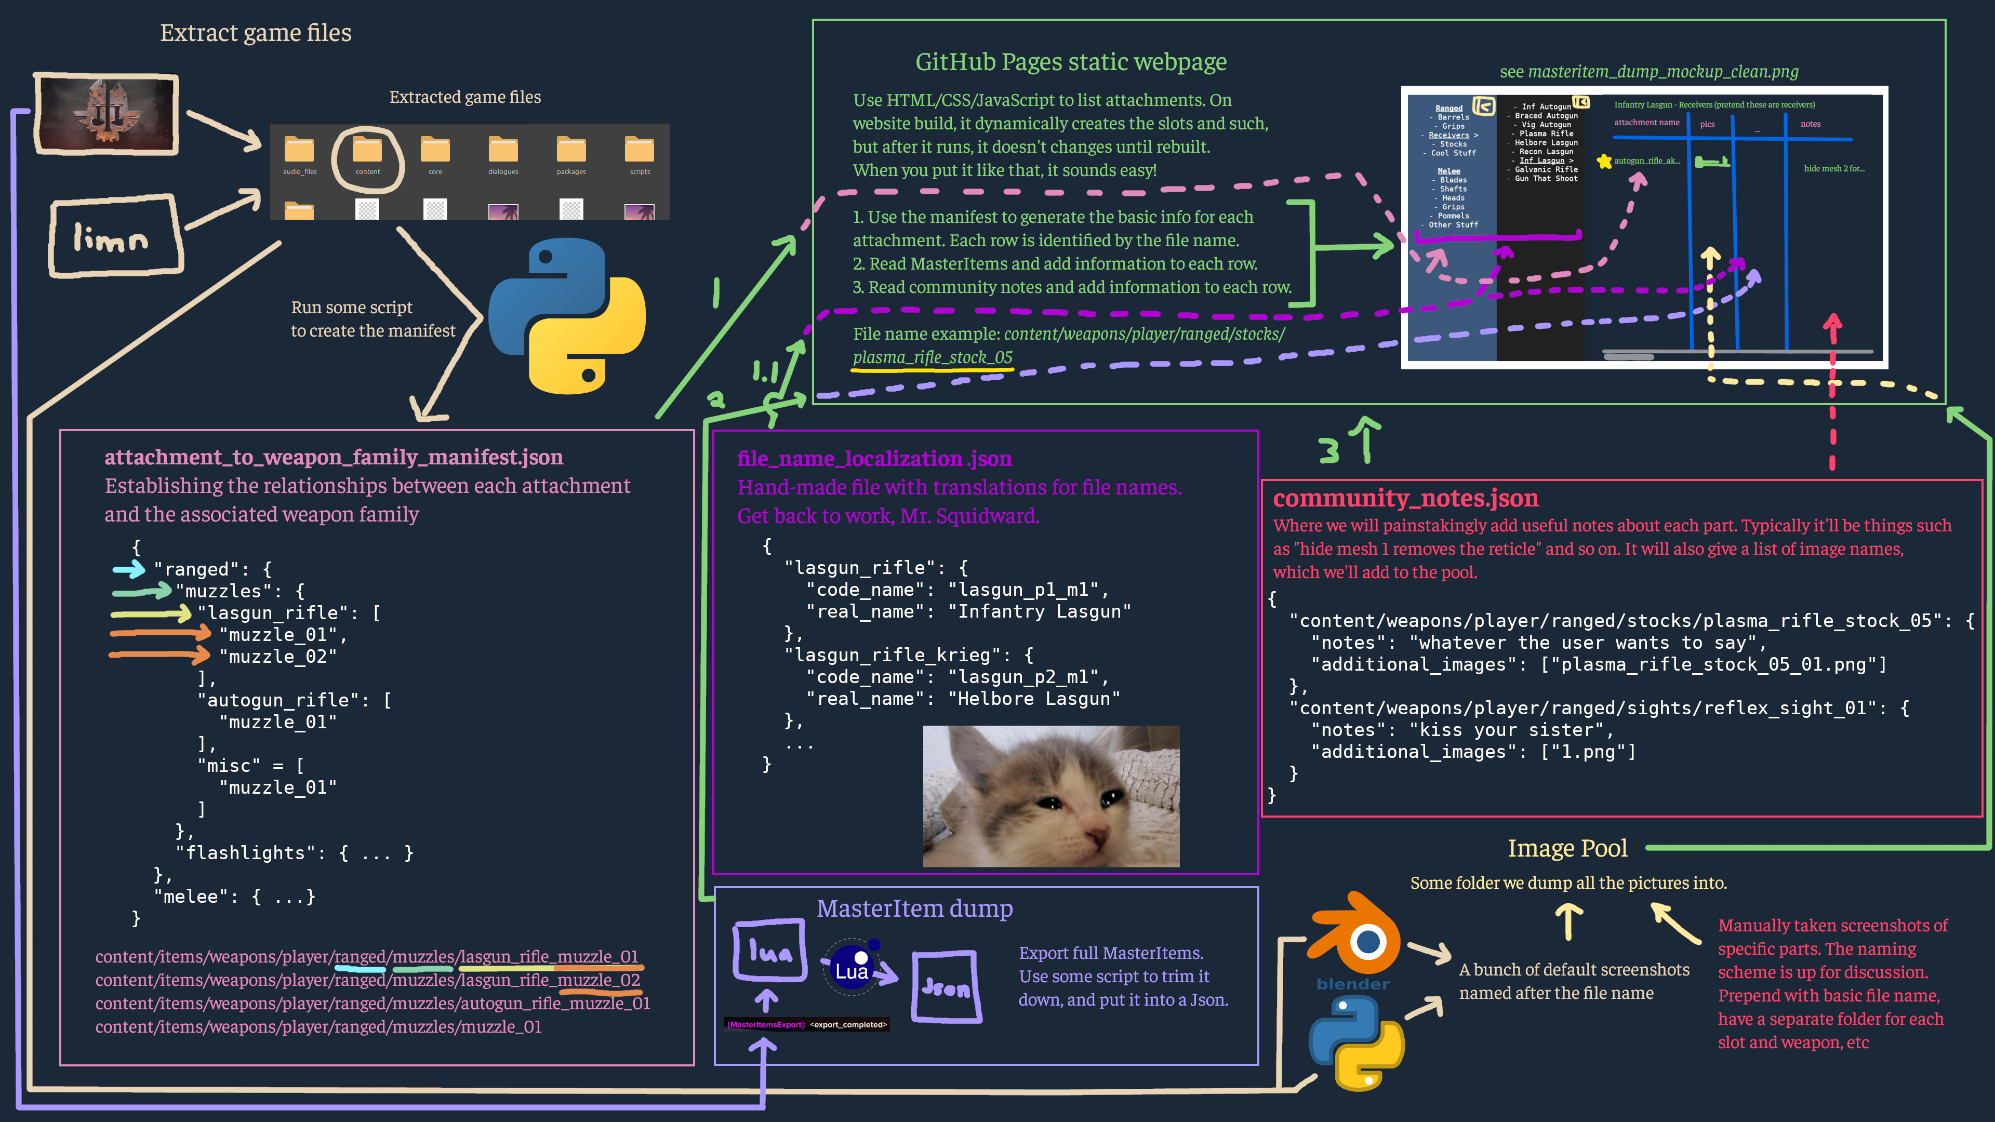1995x1122 pixels.
Task: Open the core folder
Action: click(x=435, y=156)
